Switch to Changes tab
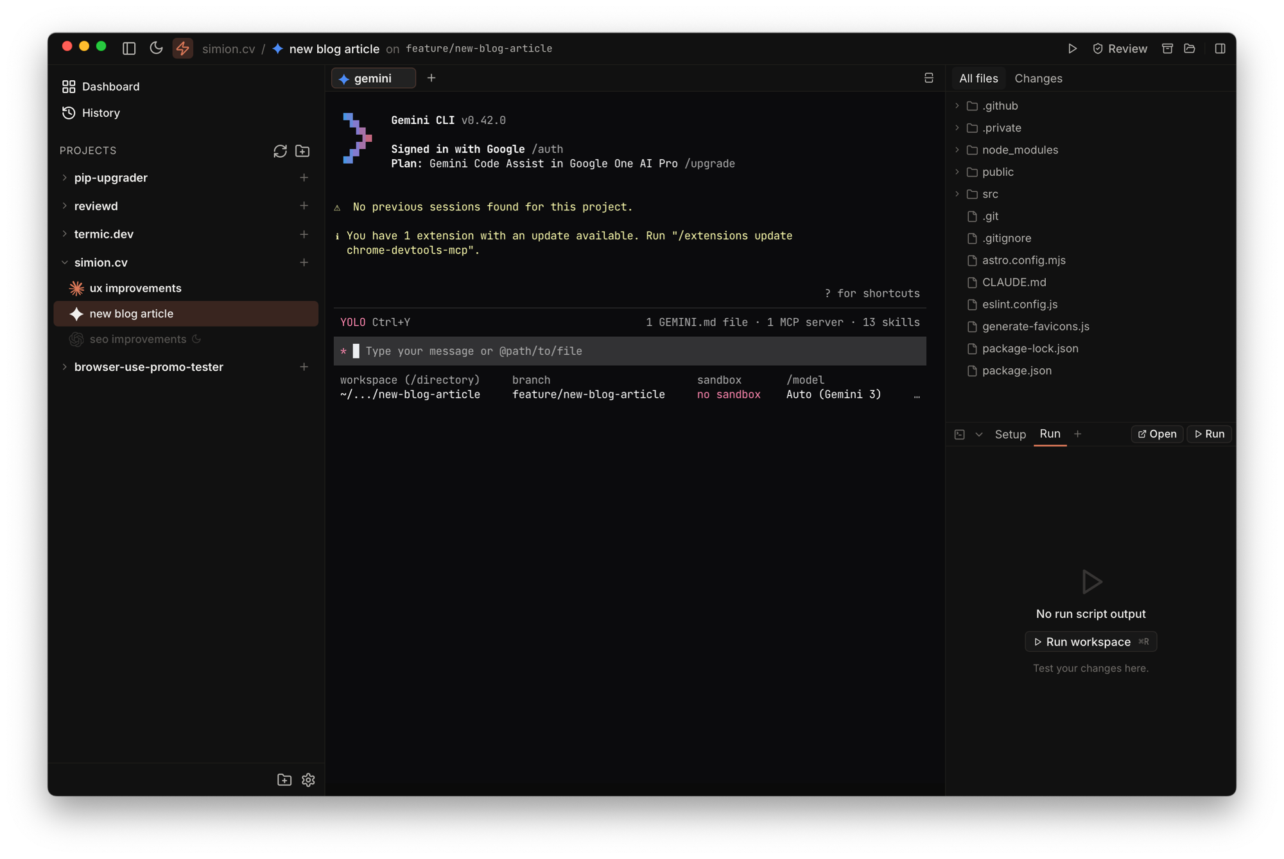This screenshot has height=859, width=1284. point(1038,78)
